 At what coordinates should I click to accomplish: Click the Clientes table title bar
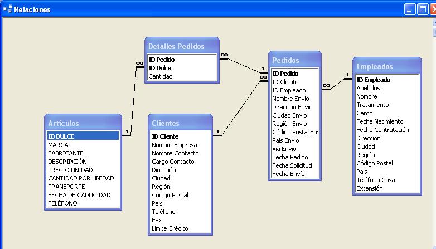pos(181,123)
